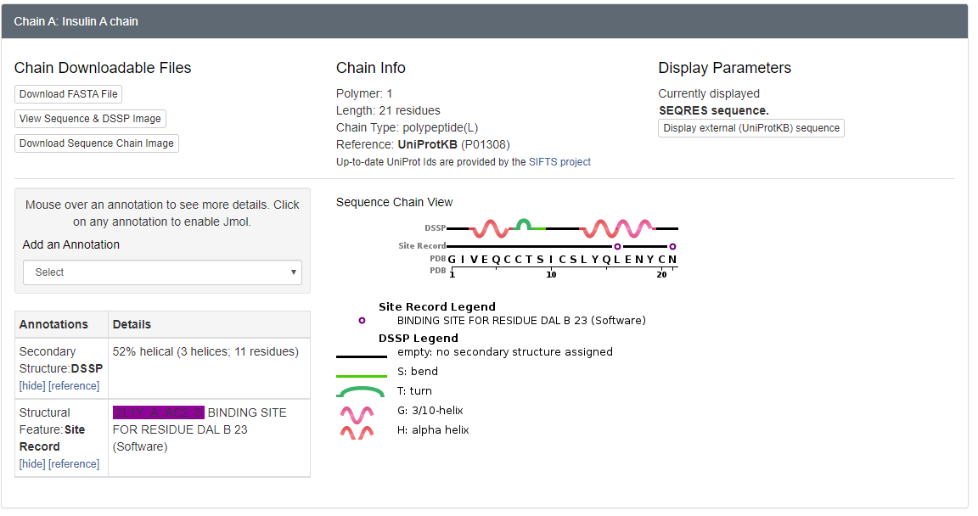The width and height of the screenshot is (978, 516).
Task: Click the first alpha helix in DSSP track
Action: (x=489, y=228)
